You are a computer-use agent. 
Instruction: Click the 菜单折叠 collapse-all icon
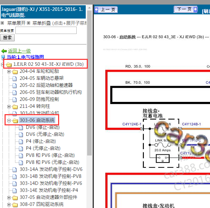[29, 23]
